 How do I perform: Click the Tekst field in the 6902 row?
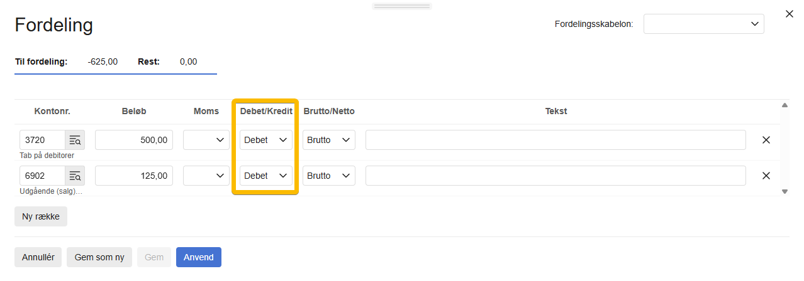(x=555, y=176)
